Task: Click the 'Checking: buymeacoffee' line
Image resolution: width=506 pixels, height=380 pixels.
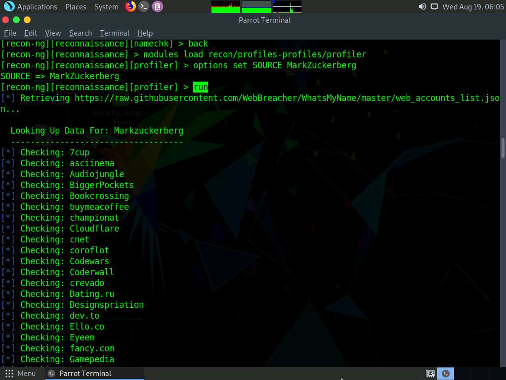Action: click(x=65, y=207)
